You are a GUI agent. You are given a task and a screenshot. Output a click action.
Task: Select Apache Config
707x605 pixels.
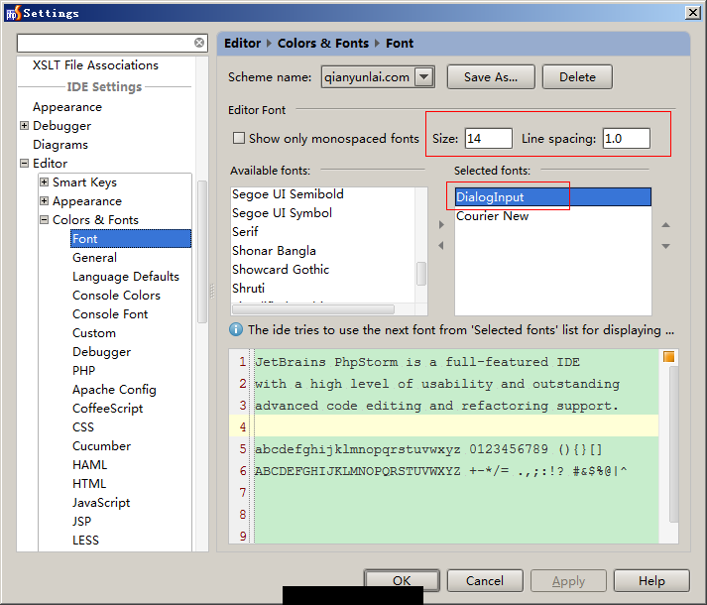[x=114, y=390]
